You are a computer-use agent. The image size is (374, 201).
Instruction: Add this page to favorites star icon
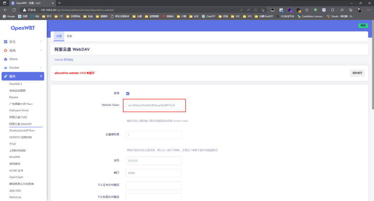[x=262, y=10]
